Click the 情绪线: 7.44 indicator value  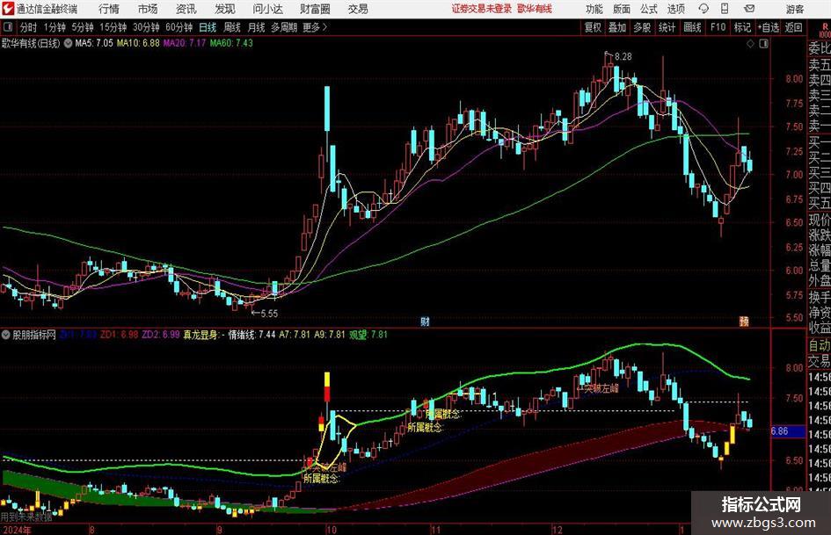click(x=251, y=335)
